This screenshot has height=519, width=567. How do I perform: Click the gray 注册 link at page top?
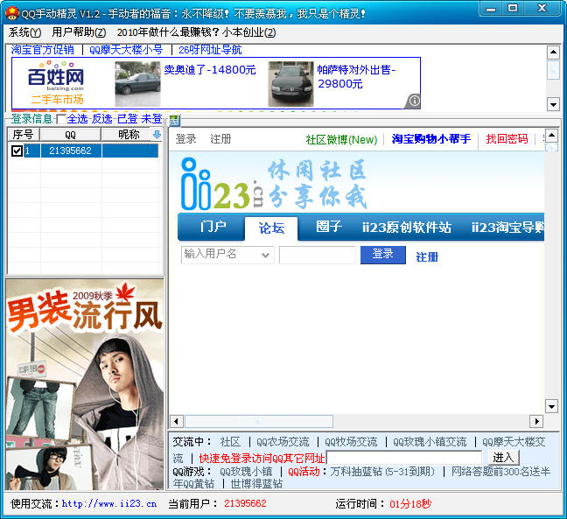220,139
